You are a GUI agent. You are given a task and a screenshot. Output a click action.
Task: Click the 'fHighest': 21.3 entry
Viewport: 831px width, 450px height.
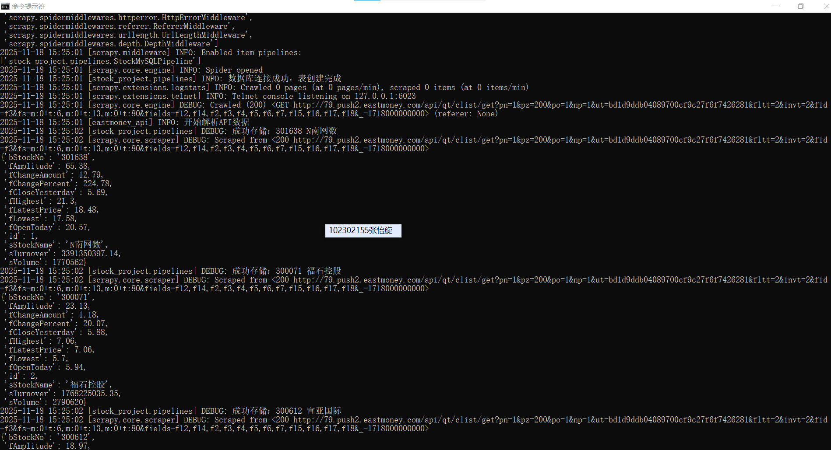click(41, 201)
